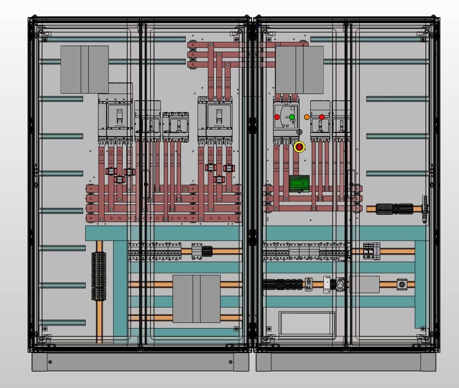Viewport: 459px width, 388px height.
Task: Pick the red lamp right of the orange lamp
Action: (322, 117)
